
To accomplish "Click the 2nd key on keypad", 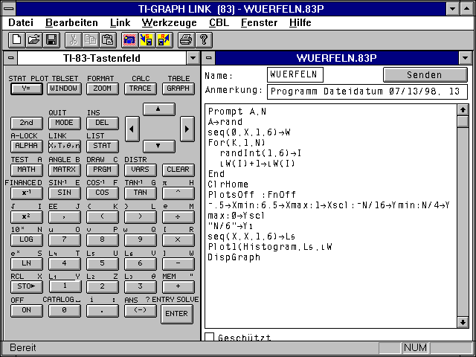I will click(x=27, y=123).
